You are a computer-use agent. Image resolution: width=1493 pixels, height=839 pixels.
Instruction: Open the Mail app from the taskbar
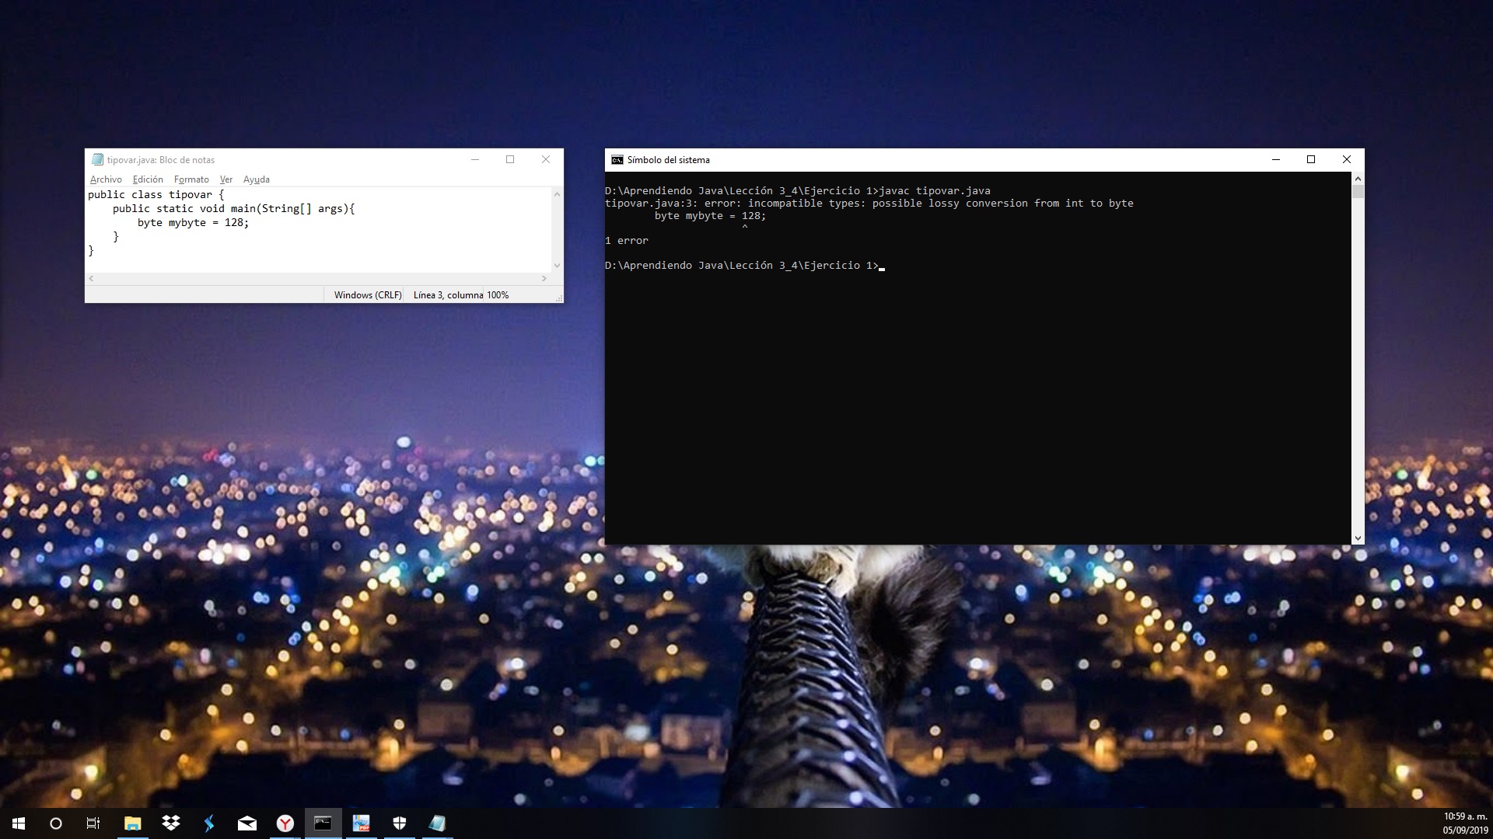(x=247, y=823)
